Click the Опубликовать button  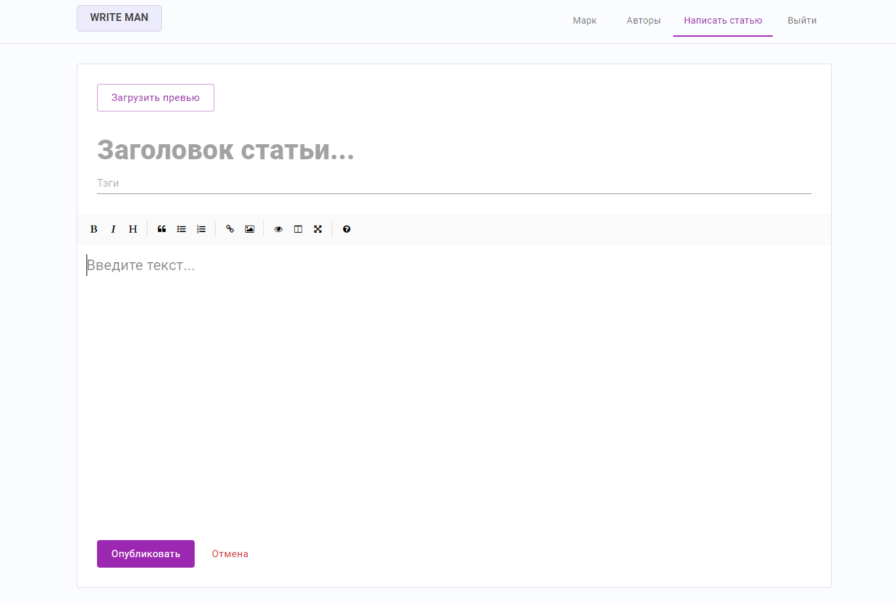(146, 553)
